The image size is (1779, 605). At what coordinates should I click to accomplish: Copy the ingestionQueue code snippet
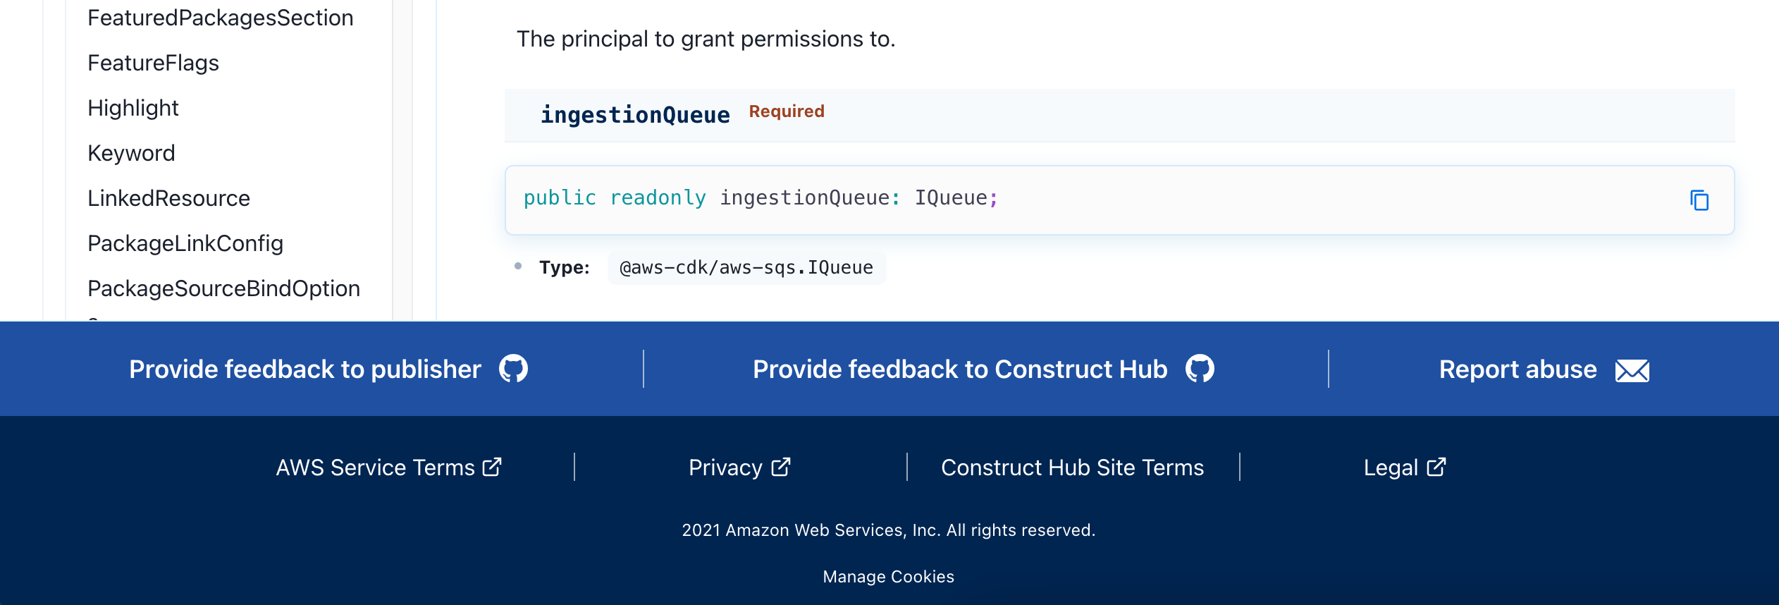[x=1699, y=201]
